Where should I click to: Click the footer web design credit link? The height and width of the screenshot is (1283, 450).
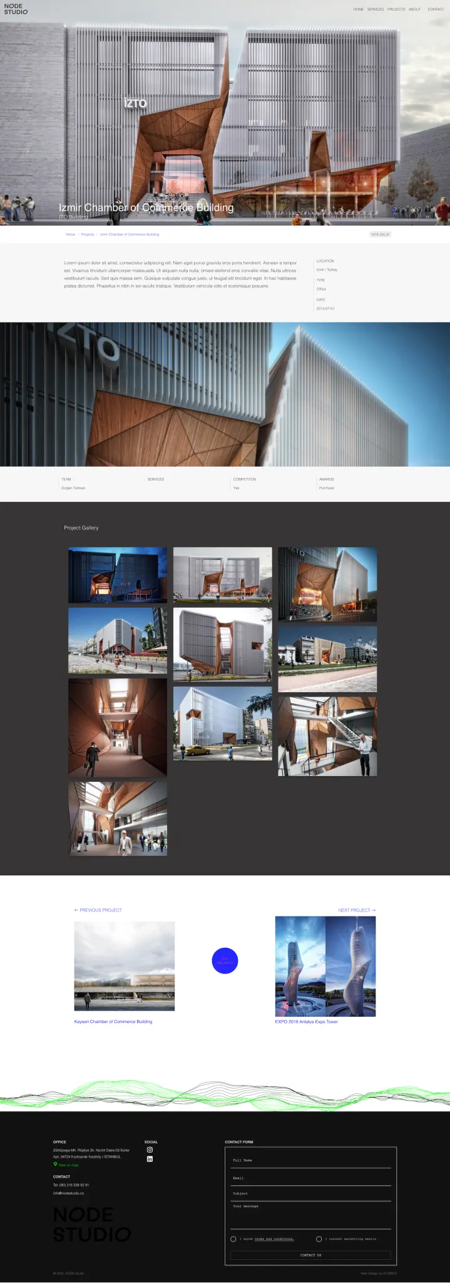(379, 1273)
